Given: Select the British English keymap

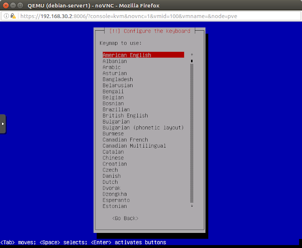Looking at the screenshot, I should click(x=125, y=116).
